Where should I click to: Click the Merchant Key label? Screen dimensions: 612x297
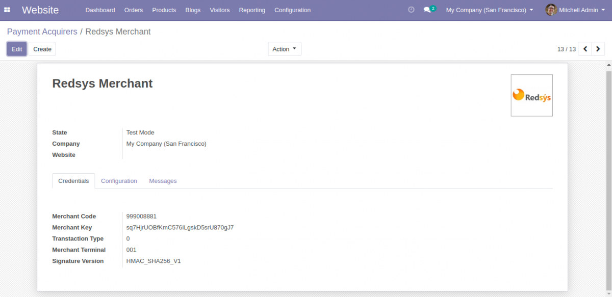pos(72,228)
